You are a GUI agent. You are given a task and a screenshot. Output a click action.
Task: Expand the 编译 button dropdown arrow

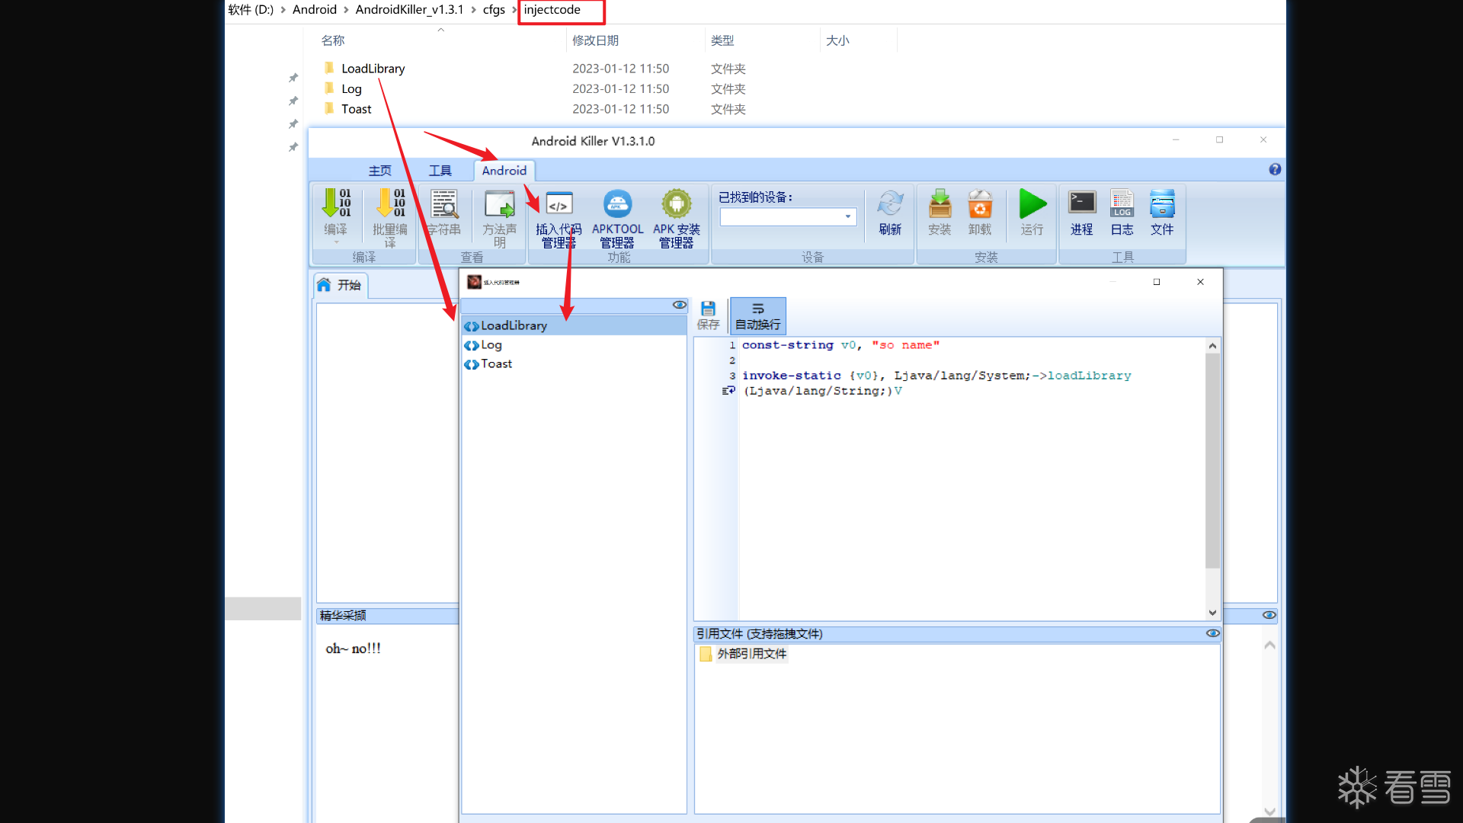[336, 242]
